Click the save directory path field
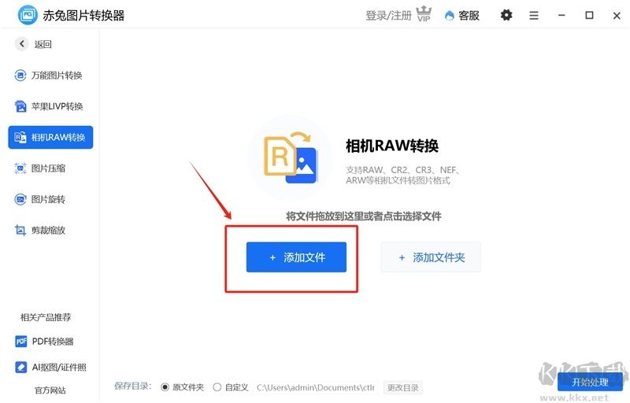Image resolution: width=630 pixels, height=403 pixels. pyautogui.click(x=316, y=388)
